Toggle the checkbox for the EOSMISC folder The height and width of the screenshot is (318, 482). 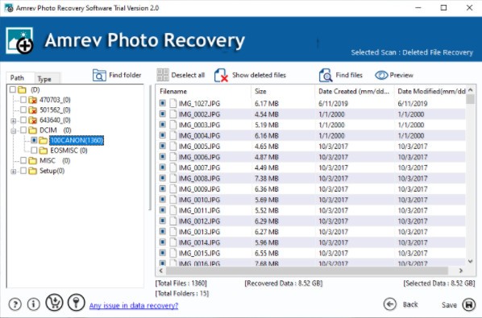34,150
